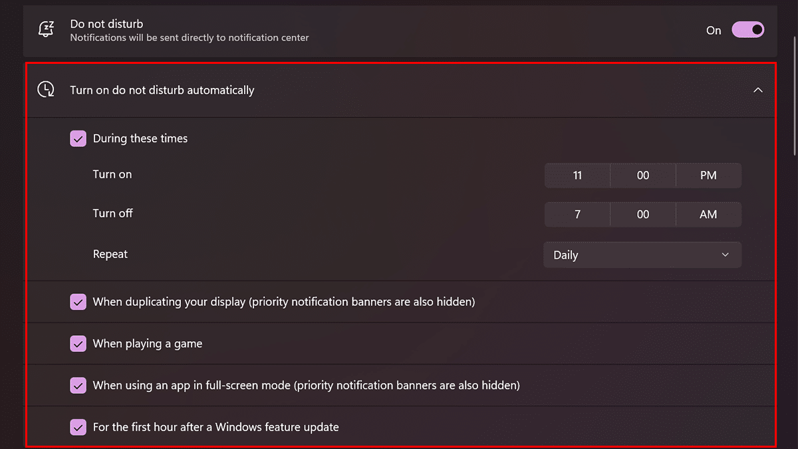Screen dimensions: 798x449
Task: Uncheck the During these times checkbox
Action: (78, 138)
